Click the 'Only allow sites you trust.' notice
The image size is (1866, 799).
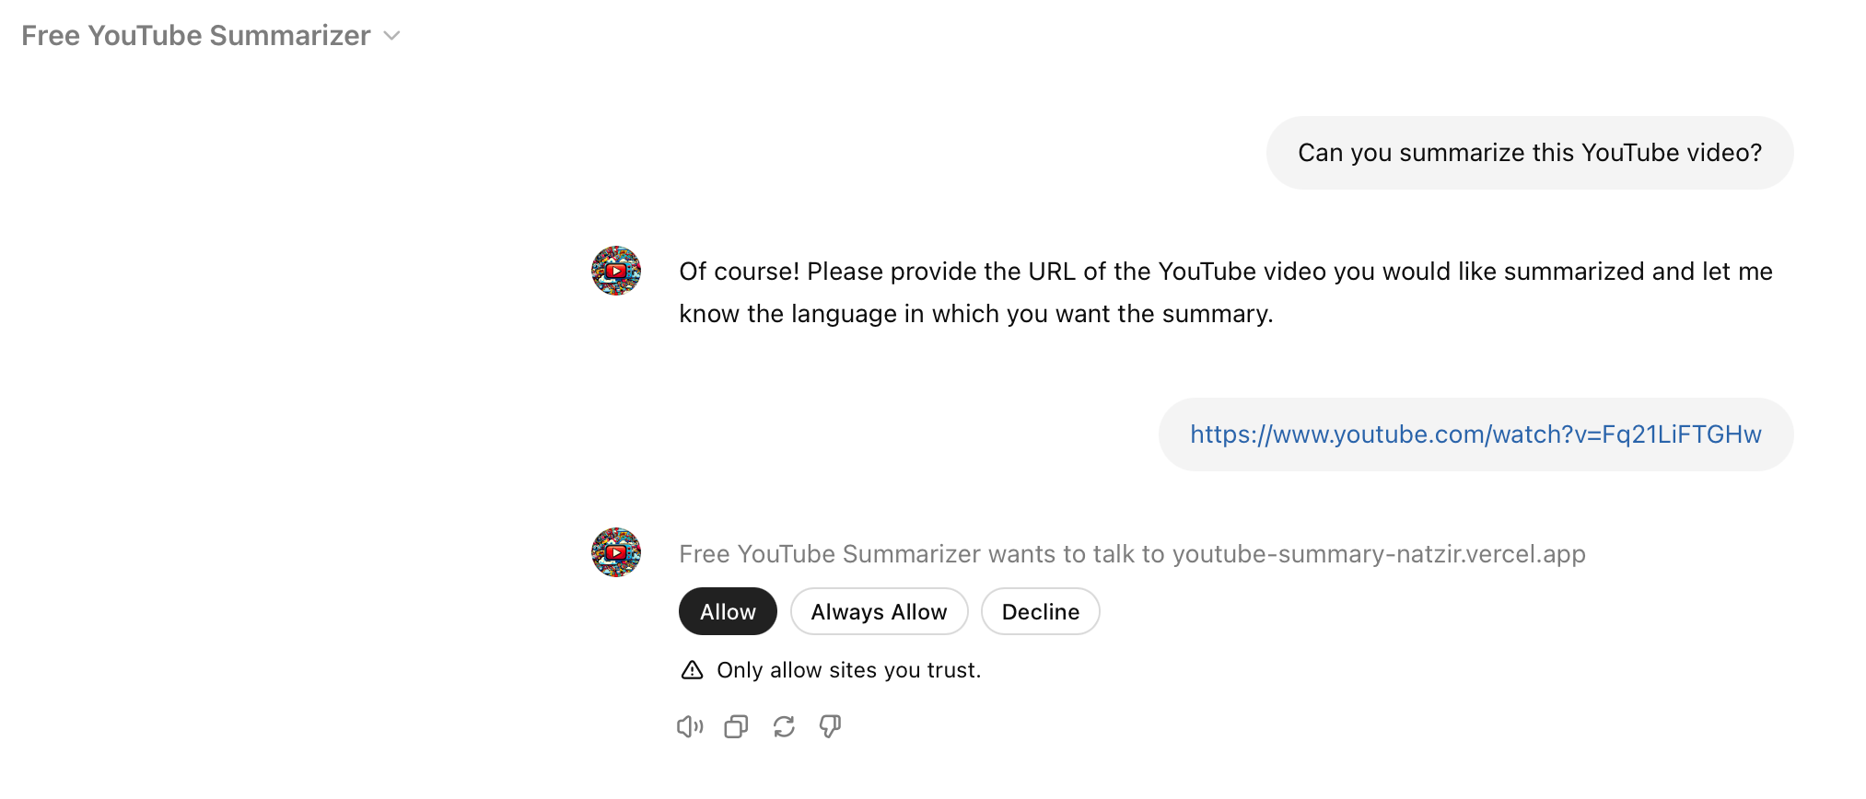pyautogui.click(x=849, y=670)
